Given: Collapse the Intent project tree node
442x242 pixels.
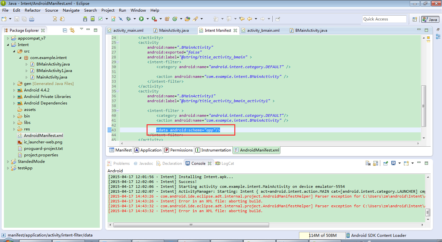Looking at the screenshot, I should (x=8, y=45).
